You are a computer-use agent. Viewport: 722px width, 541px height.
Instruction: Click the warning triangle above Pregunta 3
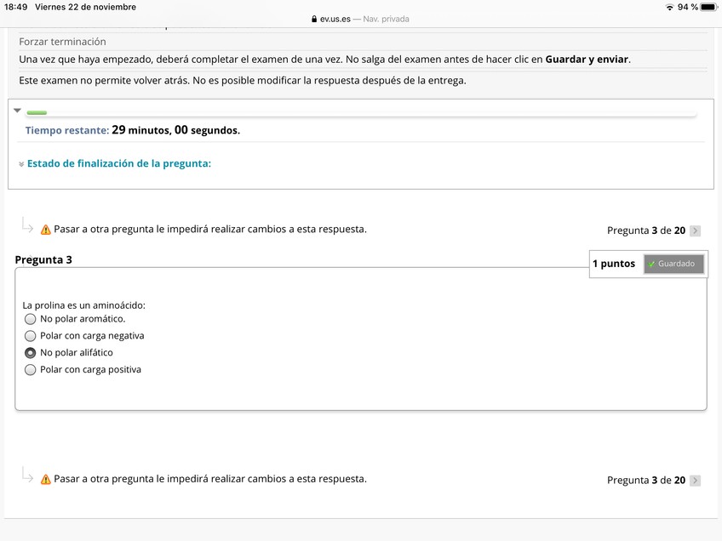46,230
